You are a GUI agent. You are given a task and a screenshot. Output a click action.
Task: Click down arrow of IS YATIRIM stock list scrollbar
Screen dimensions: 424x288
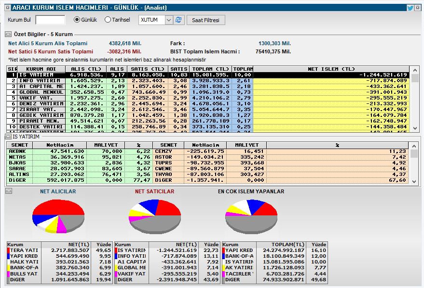point(414,182)
